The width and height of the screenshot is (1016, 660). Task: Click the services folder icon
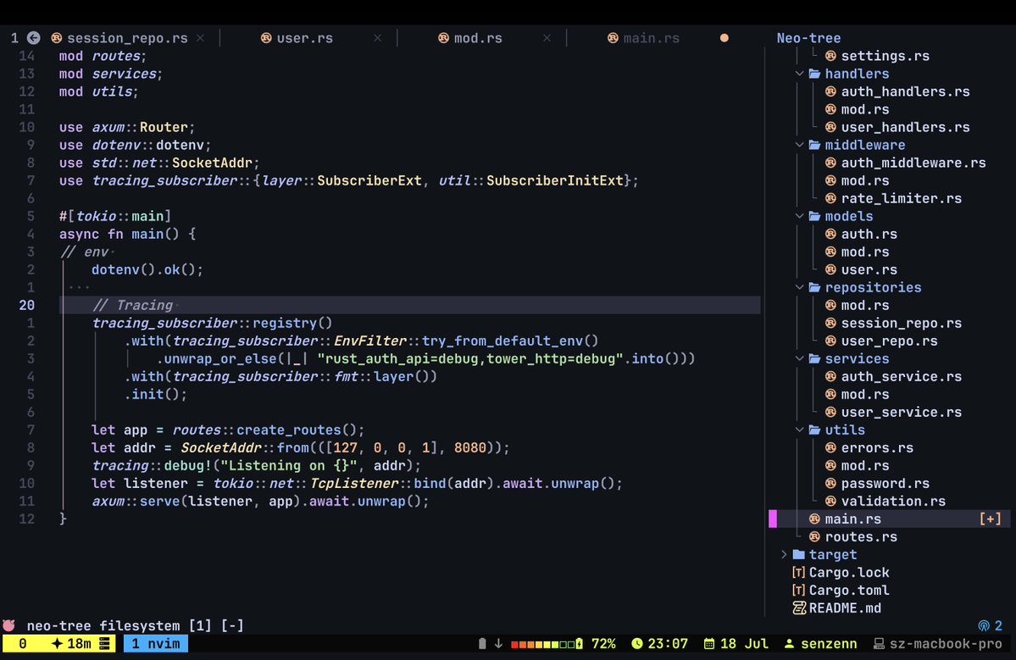coord(815,359)
